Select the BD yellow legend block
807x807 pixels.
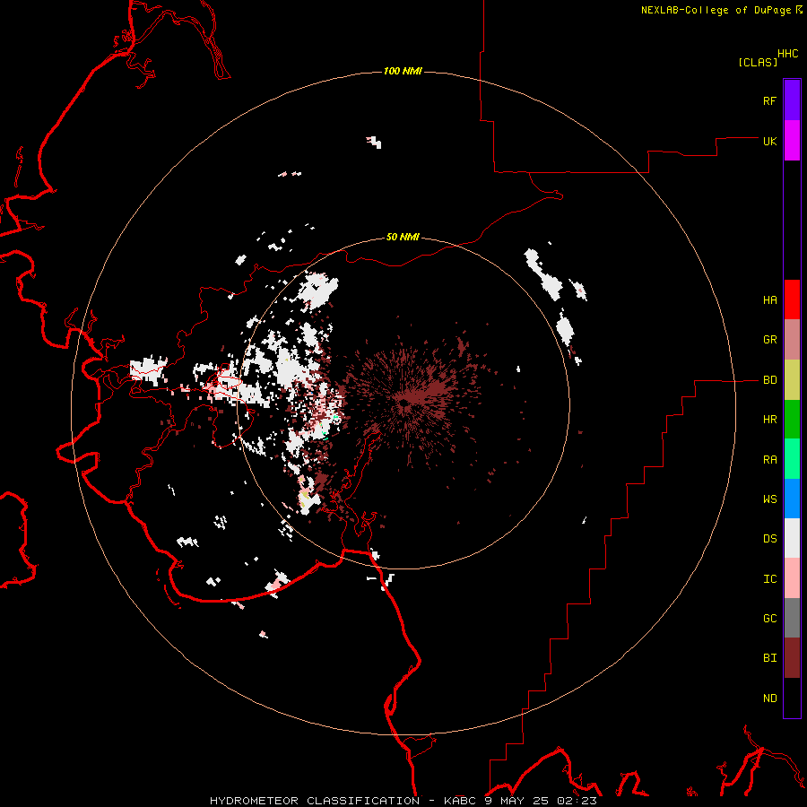pos(792,380)
